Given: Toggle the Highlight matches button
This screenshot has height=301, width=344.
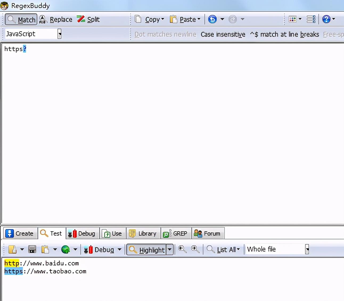Looking at the screenshot, I should click(x=146, y=250).
